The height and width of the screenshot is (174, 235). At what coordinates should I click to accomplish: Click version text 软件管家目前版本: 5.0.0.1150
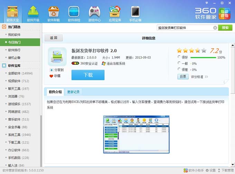click(x=23, y=171)
